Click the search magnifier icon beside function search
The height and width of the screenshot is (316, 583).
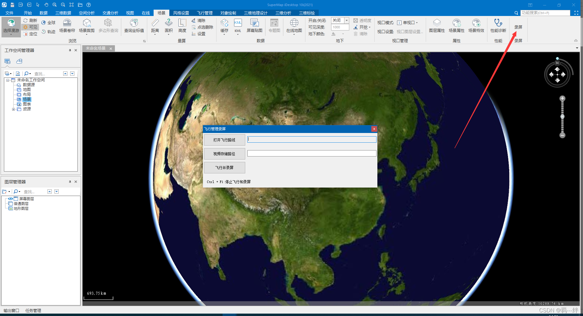[x=516, y=13]
